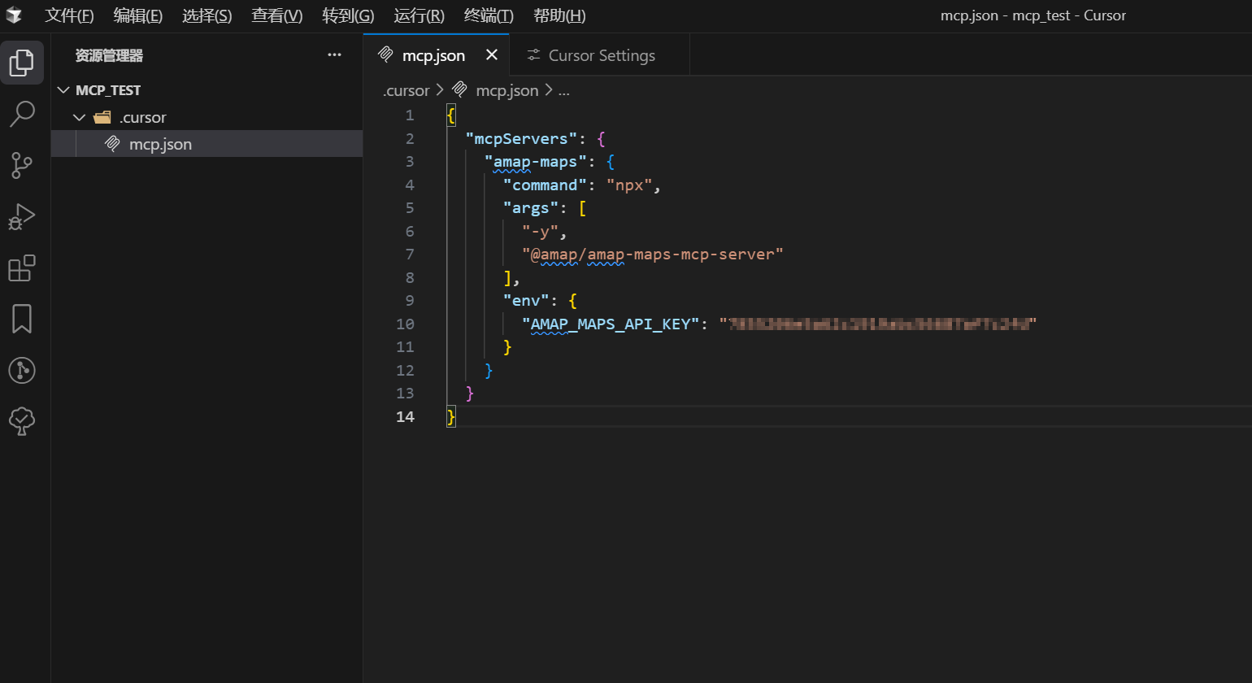Click the "env" key text

click(x=526, y=301)
